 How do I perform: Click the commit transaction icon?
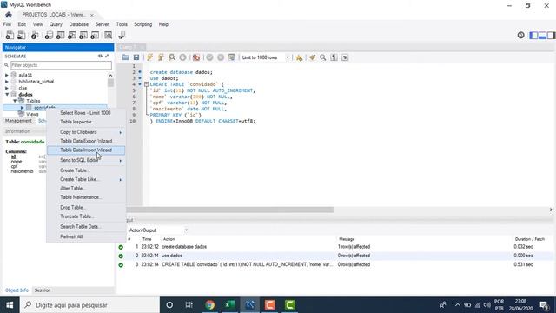tap(209, 57)
